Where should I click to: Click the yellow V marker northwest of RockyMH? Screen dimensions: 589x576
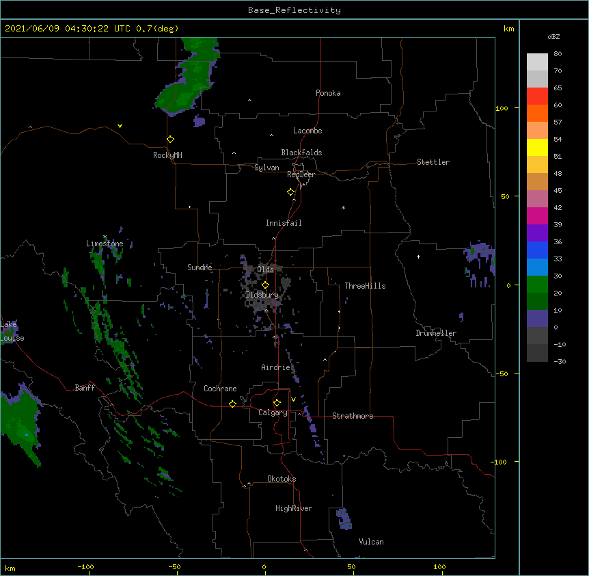click(x=120, y=126)
